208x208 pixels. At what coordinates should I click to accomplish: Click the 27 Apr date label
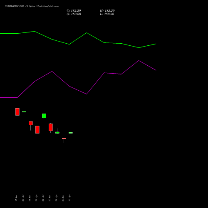coord(50,198)
